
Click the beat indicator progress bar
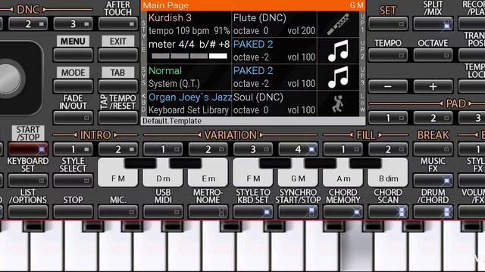pos(189,56)
